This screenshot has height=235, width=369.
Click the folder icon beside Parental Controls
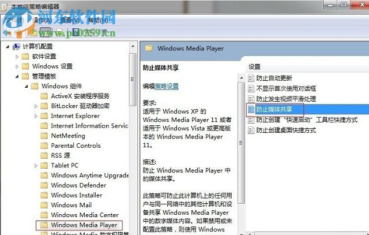point(44,146)
